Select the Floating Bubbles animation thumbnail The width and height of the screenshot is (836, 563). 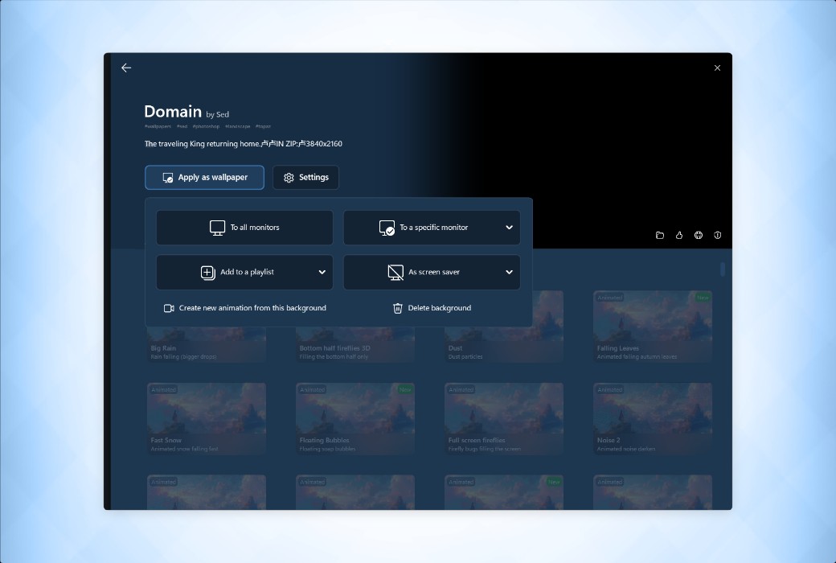[355, 419]
